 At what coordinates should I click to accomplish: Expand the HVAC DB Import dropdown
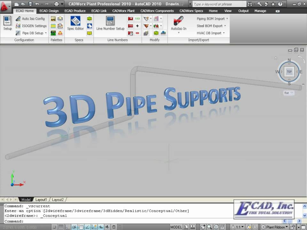tap(224, 33)
